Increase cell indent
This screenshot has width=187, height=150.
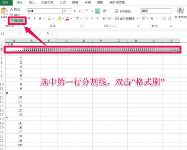pyautogui.click(x=110, y=18)
